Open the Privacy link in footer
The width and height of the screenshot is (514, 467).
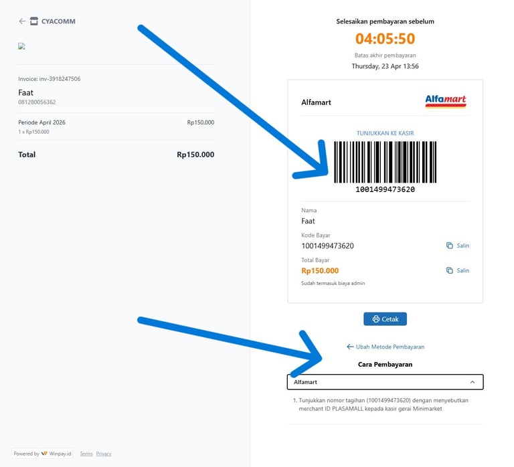pyautogui.click(x=104, y=454)
